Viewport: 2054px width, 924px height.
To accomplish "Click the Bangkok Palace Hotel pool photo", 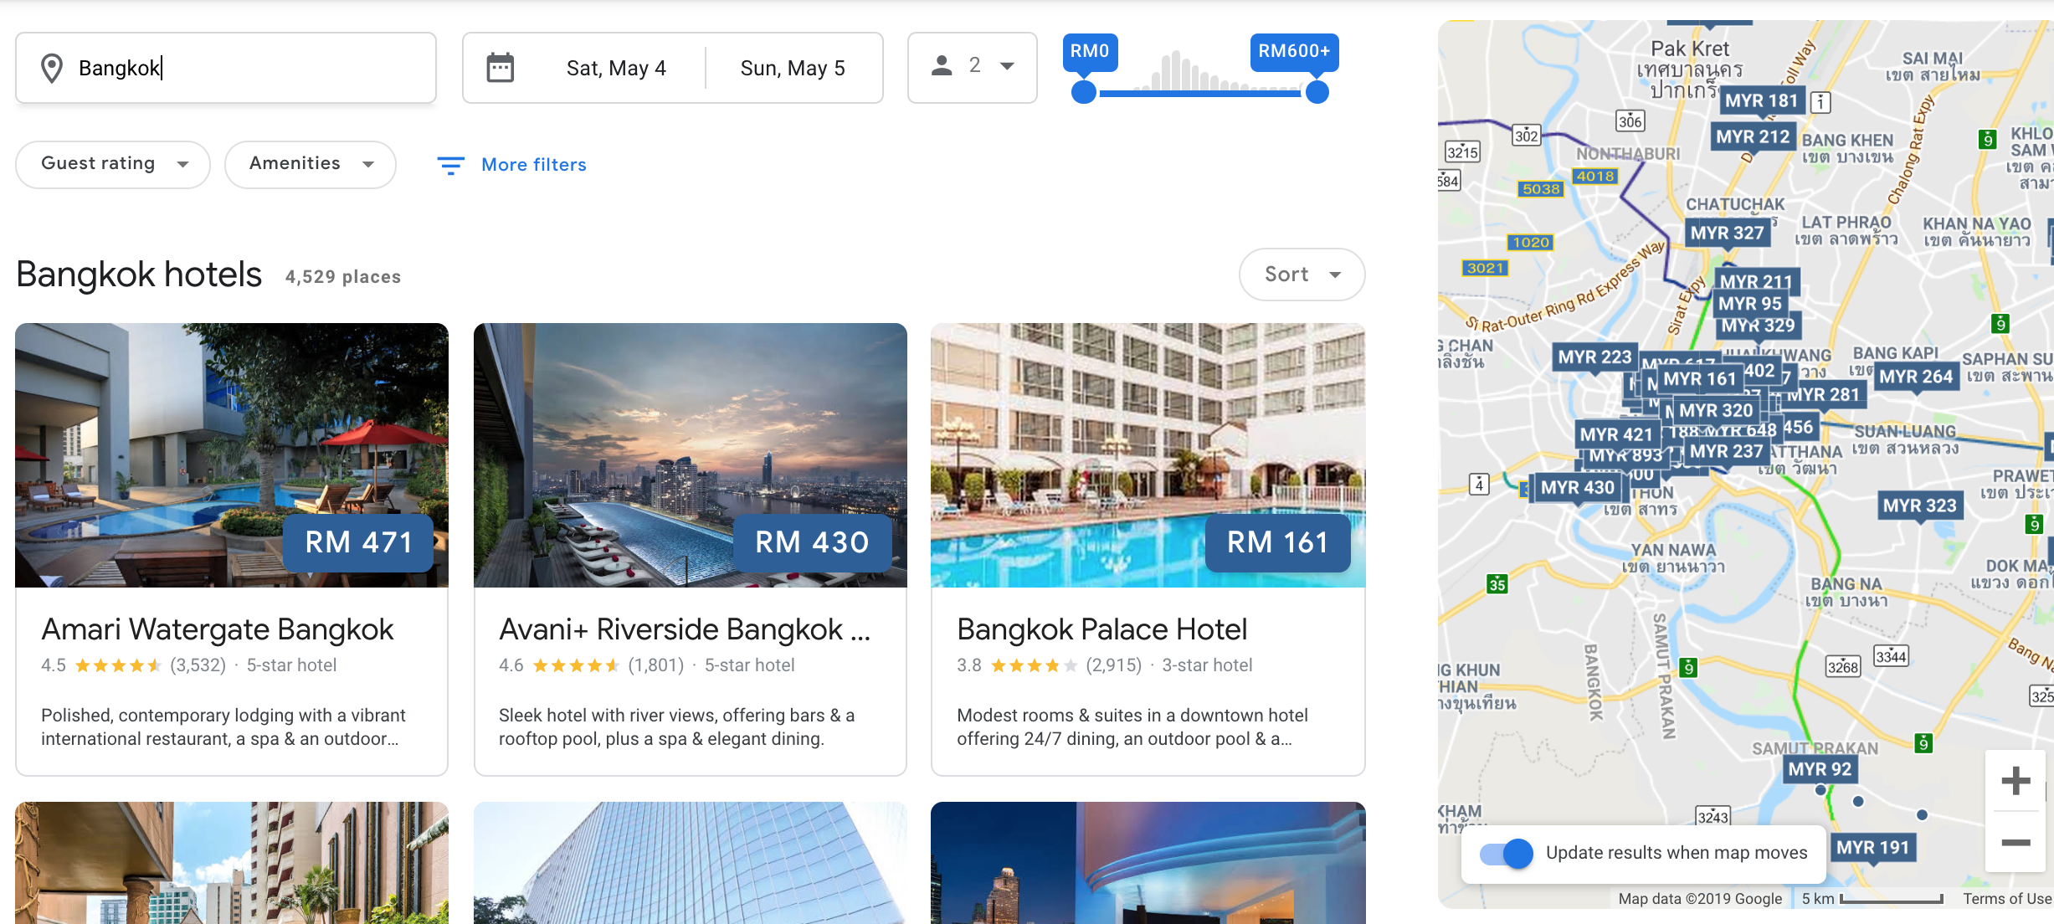I will point(1148,455).
